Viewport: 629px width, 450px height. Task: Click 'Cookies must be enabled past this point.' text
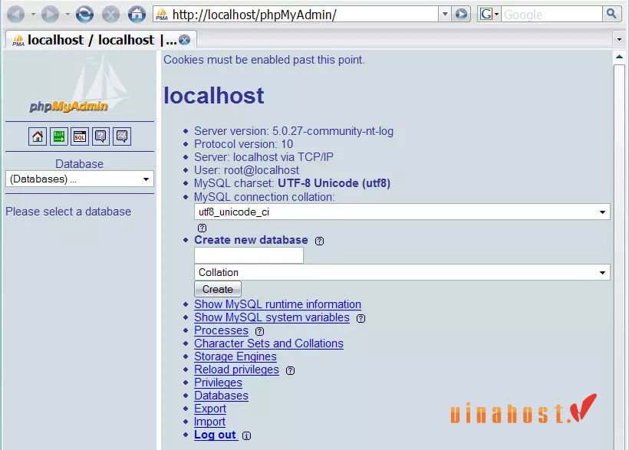tap(264, 60)
